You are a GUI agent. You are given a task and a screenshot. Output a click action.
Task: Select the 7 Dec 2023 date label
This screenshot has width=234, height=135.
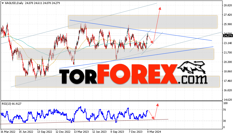(136, 132)
